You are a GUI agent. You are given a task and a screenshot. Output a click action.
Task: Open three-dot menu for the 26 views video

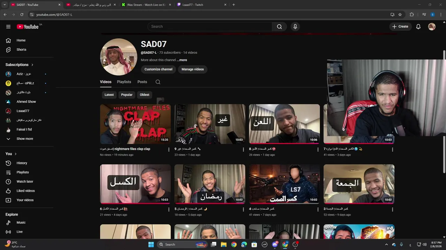click(318, 150)
